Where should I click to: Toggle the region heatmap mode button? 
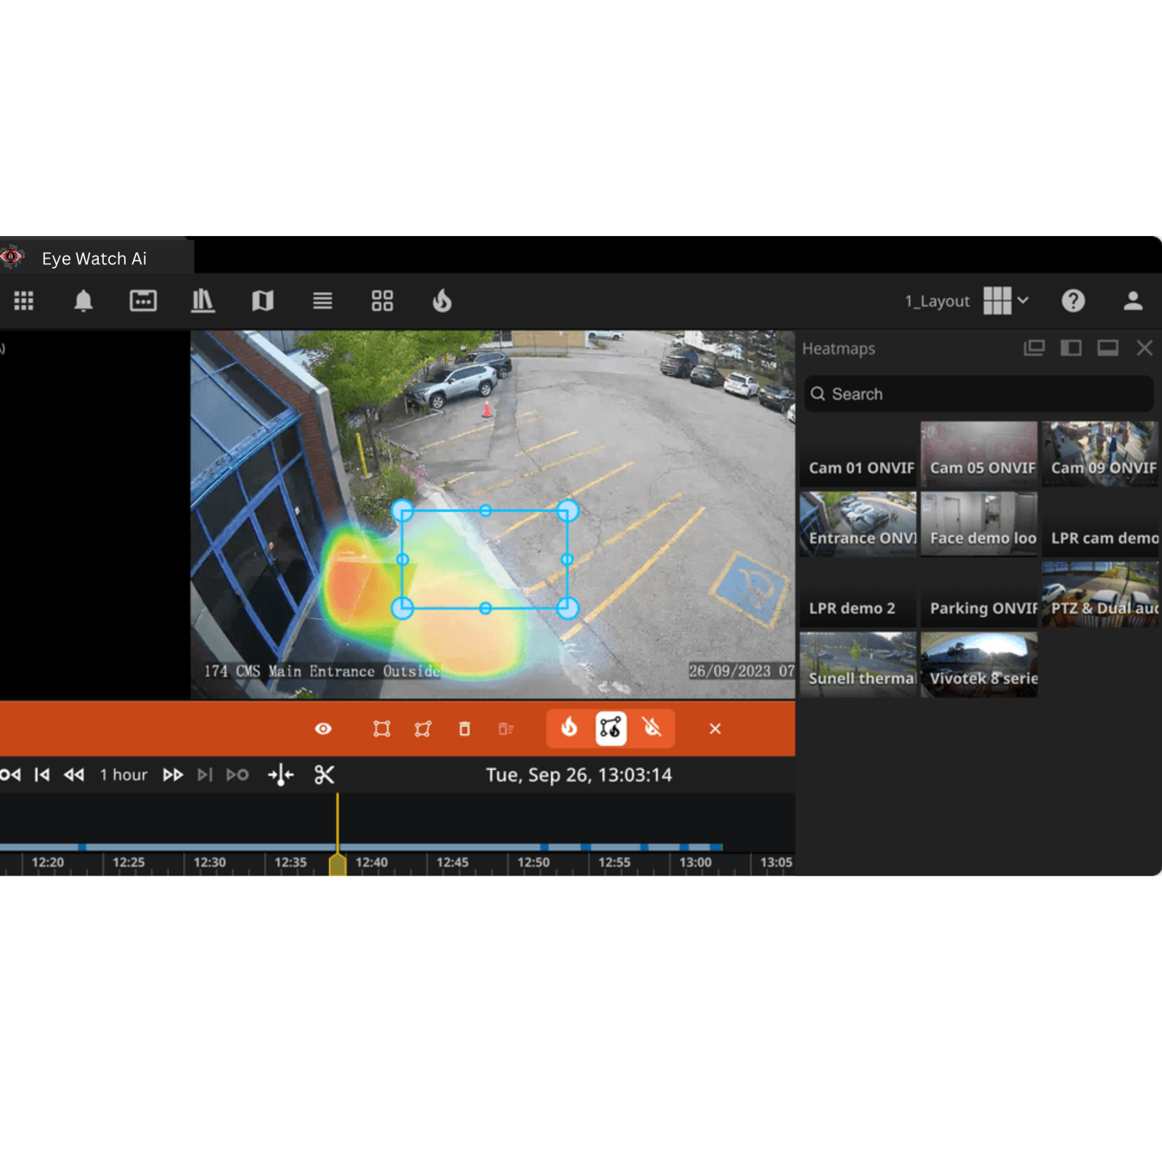pyautogui.click(x=611, y=728)
